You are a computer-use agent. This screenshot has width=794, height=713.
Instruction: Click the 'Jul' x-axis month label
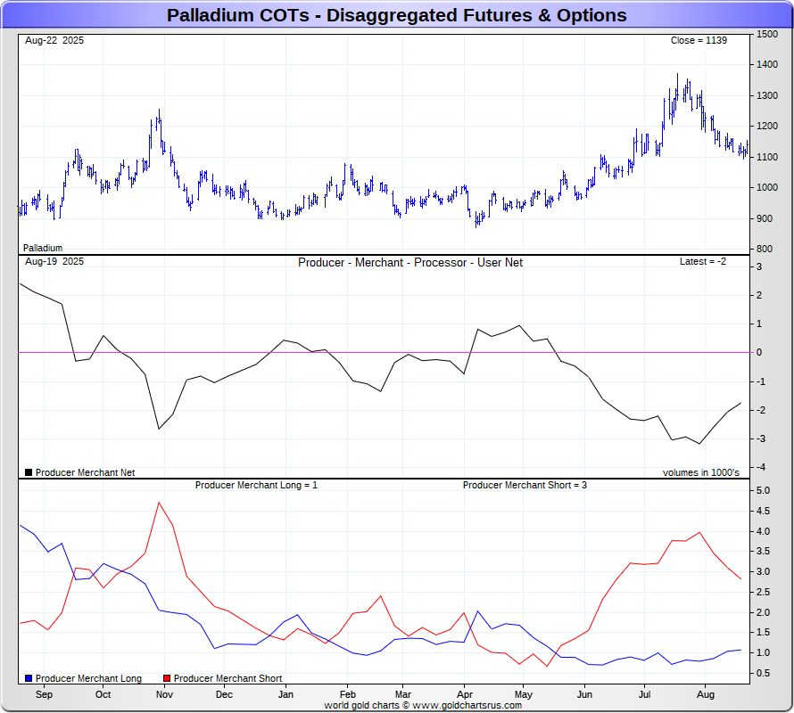(644, 694)
